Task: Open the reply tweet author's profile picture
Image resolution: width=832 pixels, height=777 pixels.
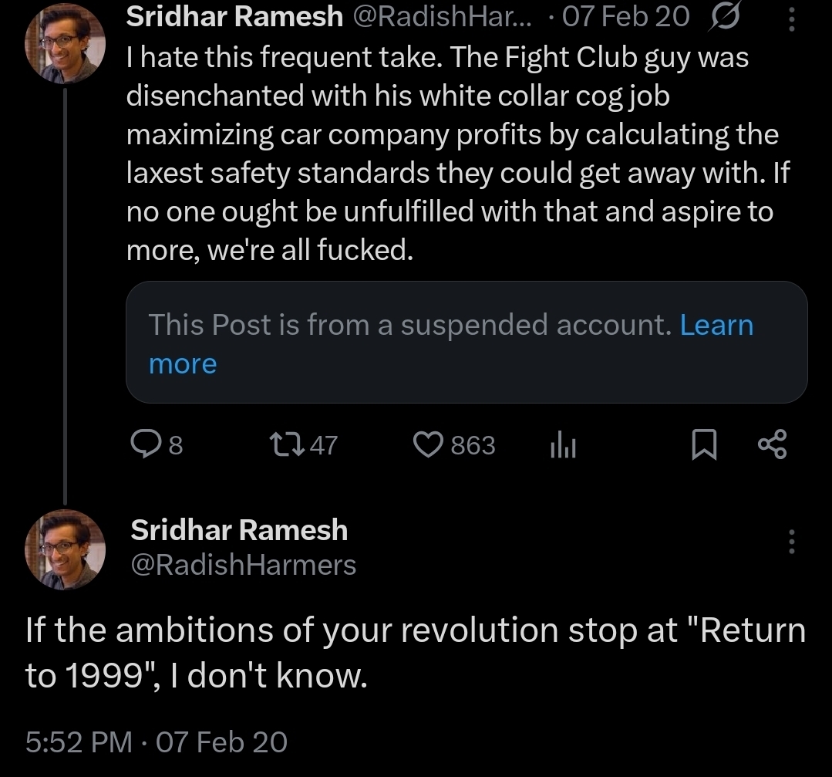Action: pyautogui.click(x=65, y=549)
